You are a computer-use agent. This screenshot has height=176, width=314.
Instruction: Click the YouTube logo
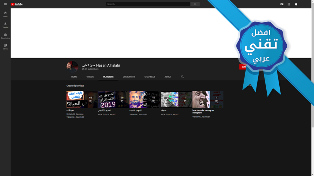pyautogui.click(x=16, y=4)
